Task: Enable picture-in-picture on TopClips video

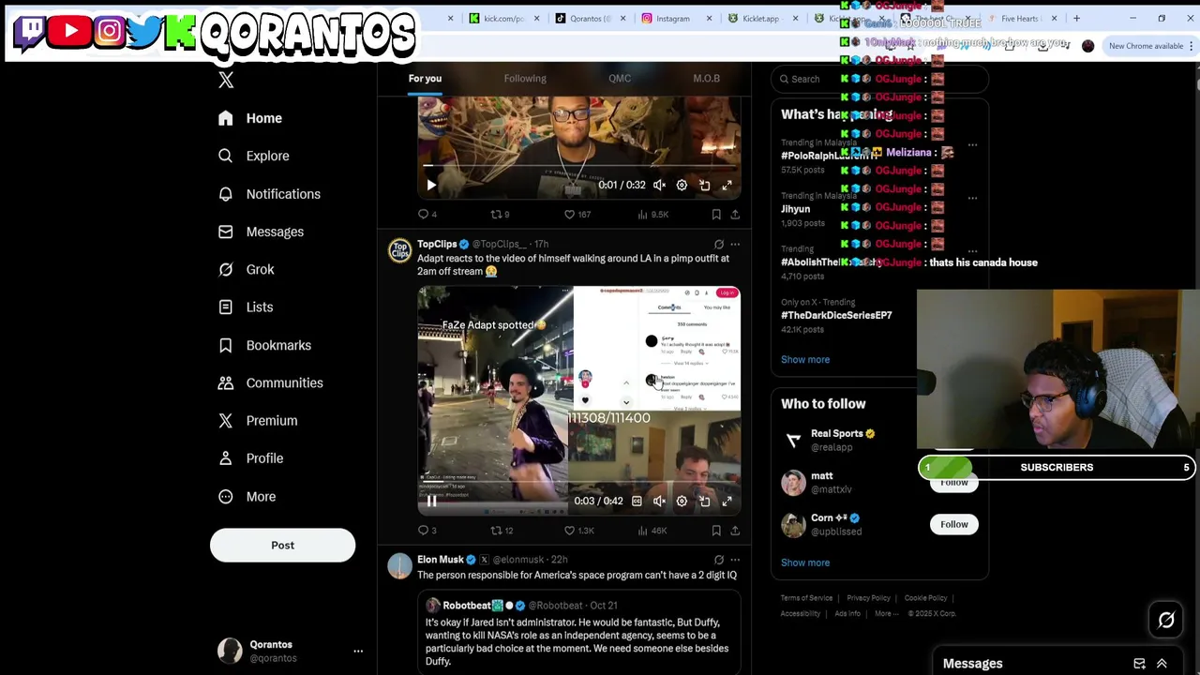Action: (x=704, y=501)
